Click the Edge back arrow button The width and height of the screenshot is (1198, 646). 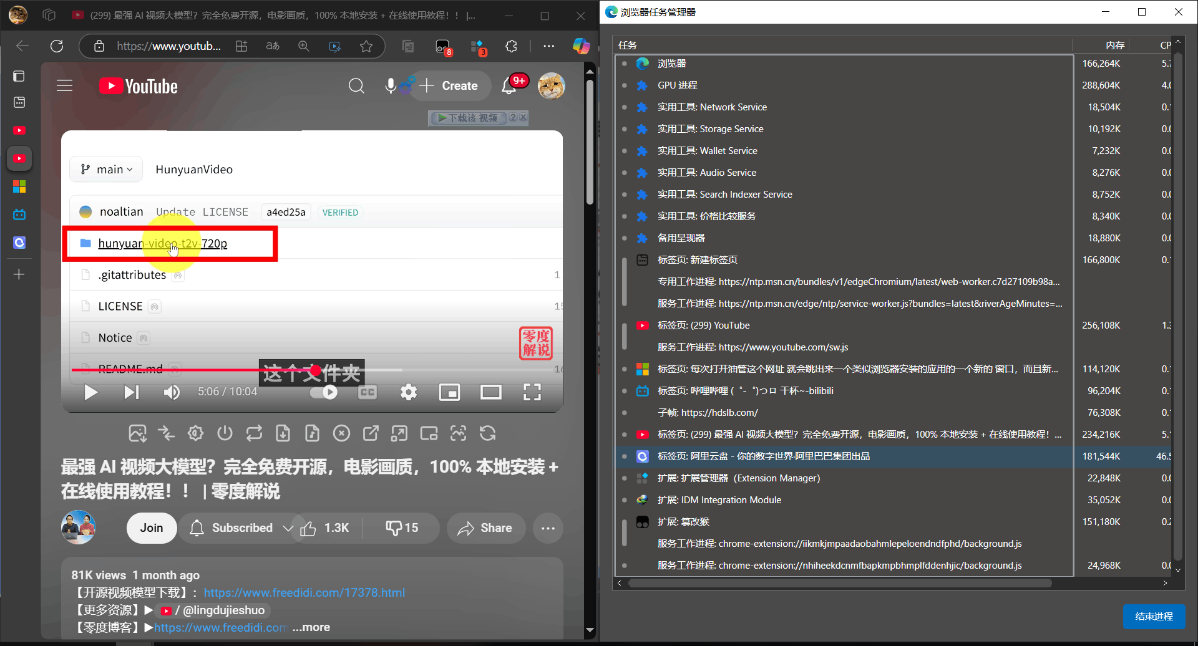coord(22,46)
